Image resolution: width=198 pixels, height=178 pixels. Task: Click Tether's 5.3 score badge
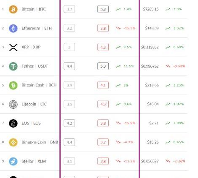pyautogui.click(x=103, y=66)
